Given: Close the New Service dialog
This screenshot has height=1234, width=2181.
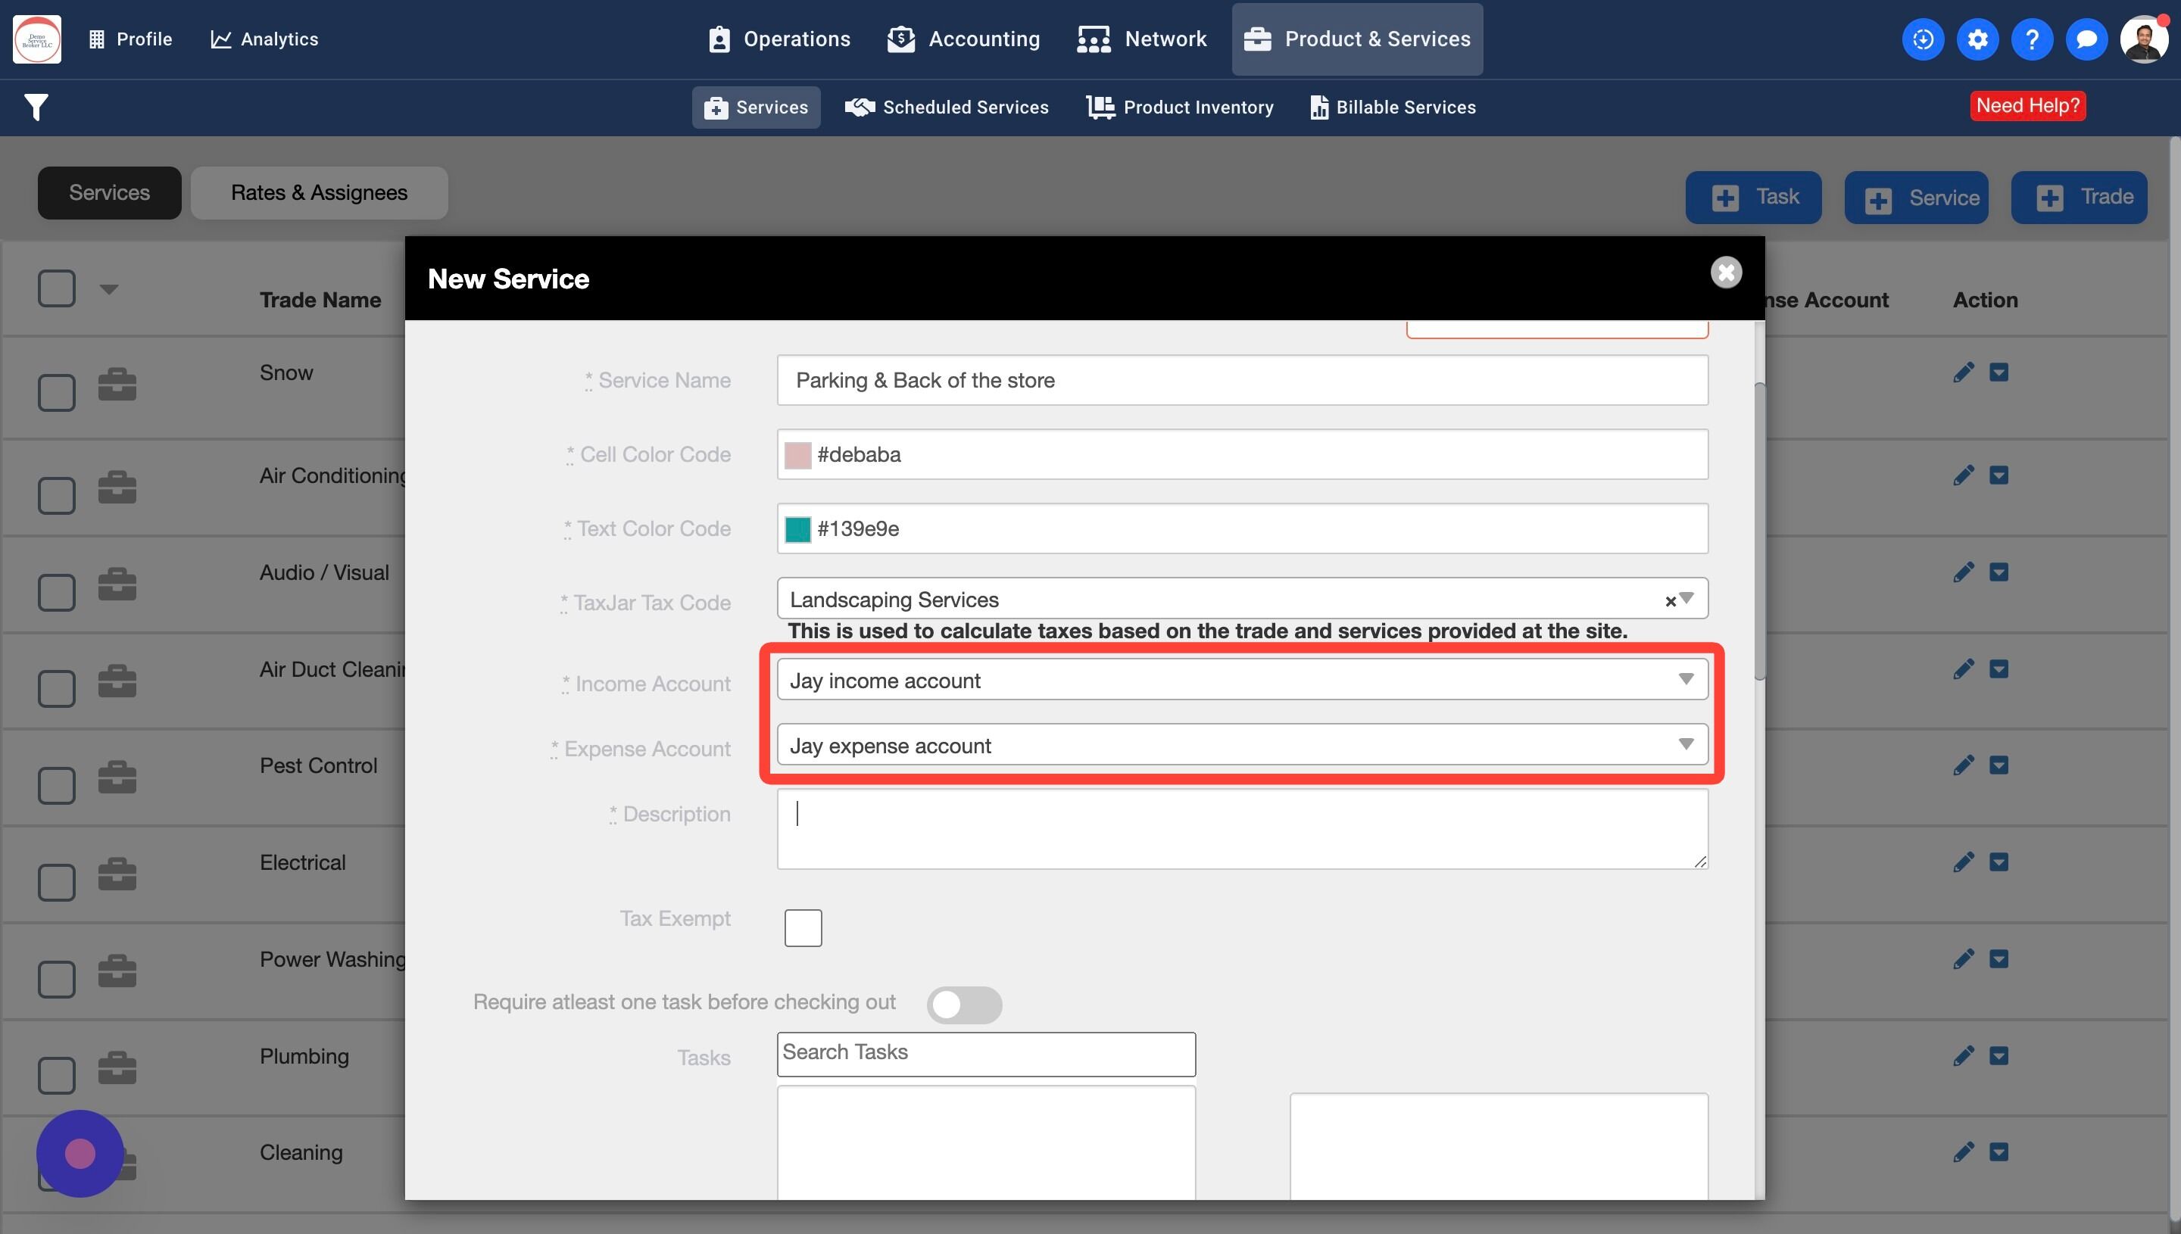Looking at the screenshot, I should coord(1725,272).
